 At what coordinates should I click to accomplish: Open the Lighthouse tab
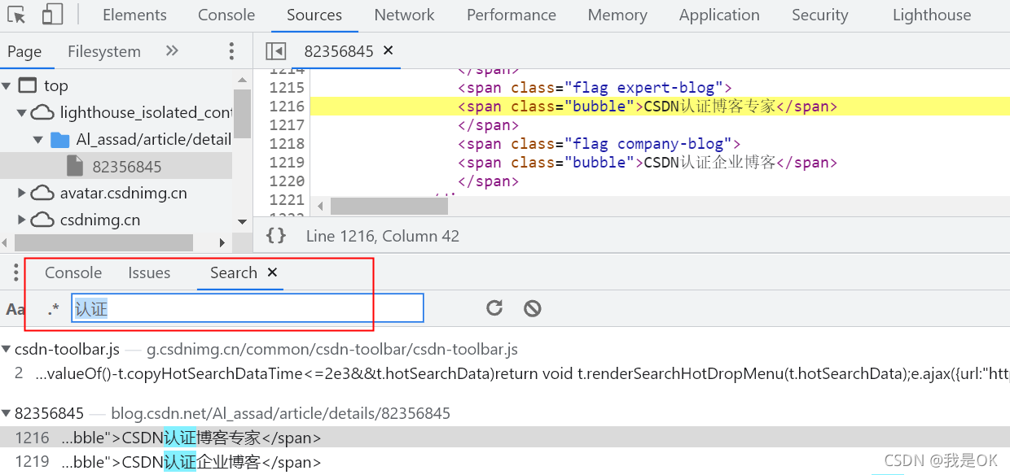(x=932, y=15)
